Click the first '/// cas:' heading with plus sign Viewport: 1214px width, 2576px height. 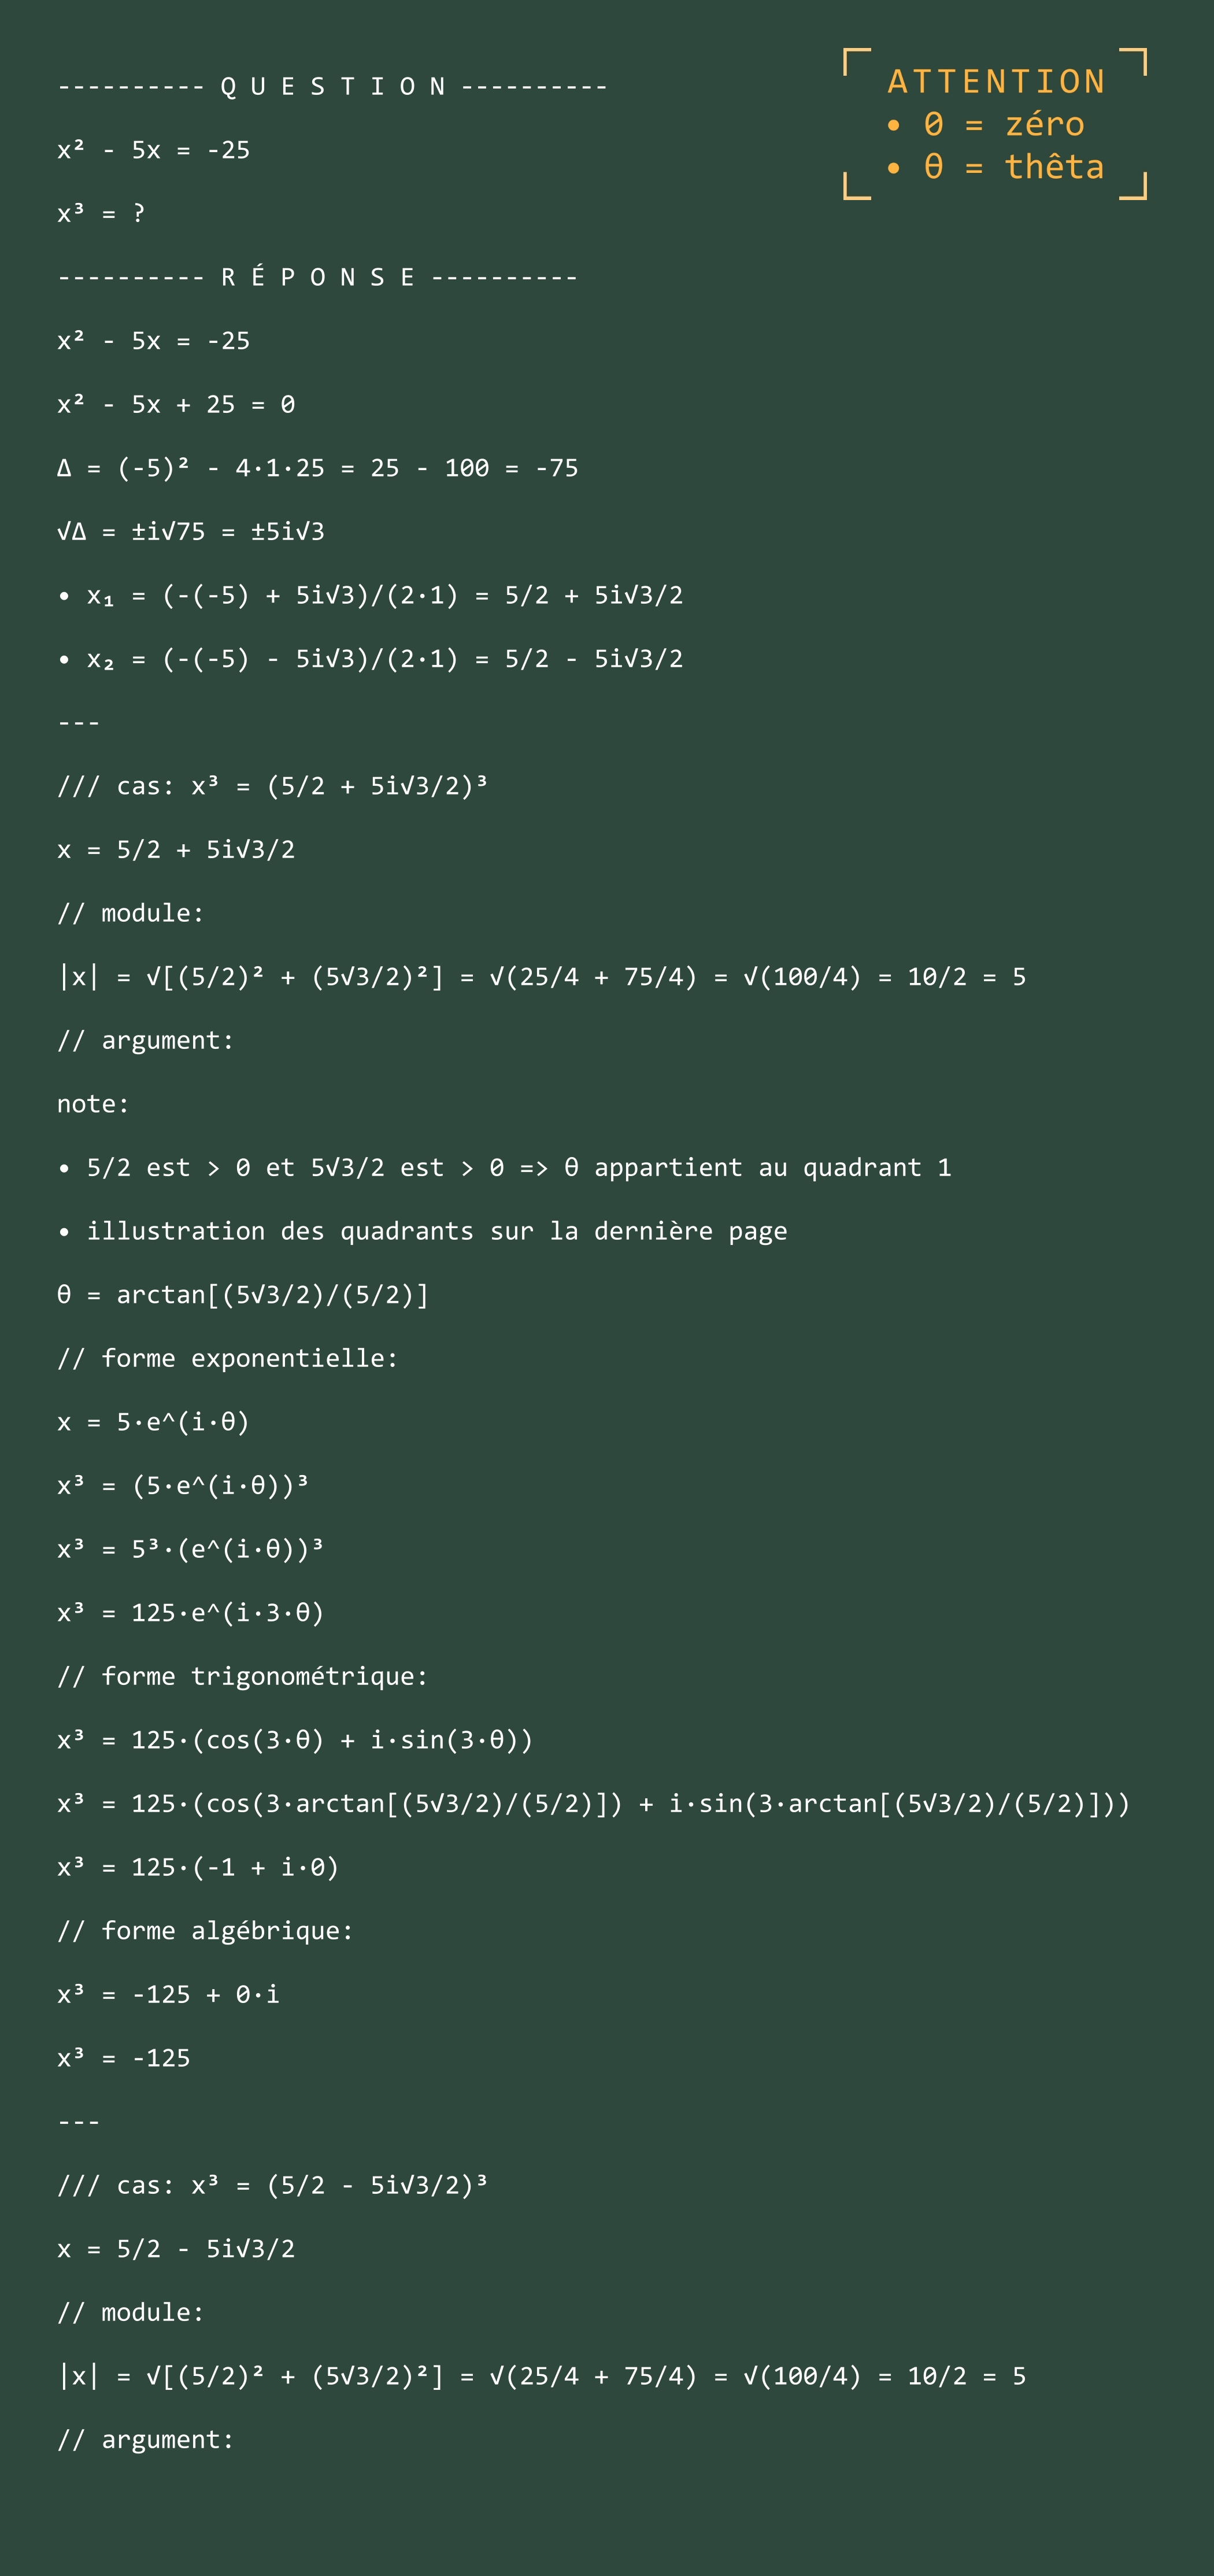[272, 786]
